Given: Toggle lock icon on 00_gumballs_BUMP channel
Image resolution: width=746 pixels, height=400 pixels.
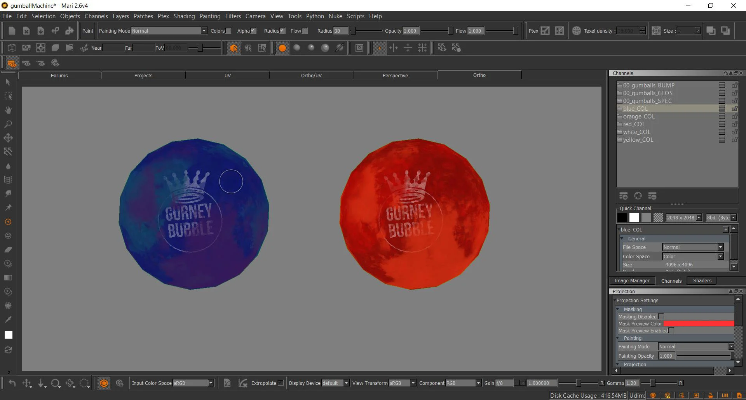Looking at the screenshot, I should pos(735,85).
